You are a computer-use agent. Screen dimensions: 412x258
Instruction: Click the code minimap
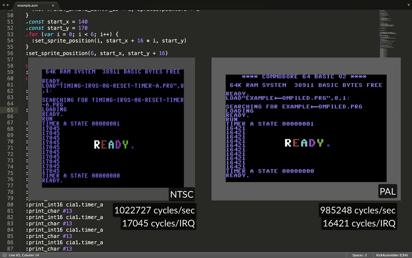(x=388, y=34)
